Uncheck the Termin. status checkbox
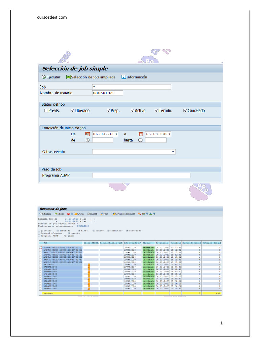This screenshot has height=346, width=260. click(x=157, y=110)
